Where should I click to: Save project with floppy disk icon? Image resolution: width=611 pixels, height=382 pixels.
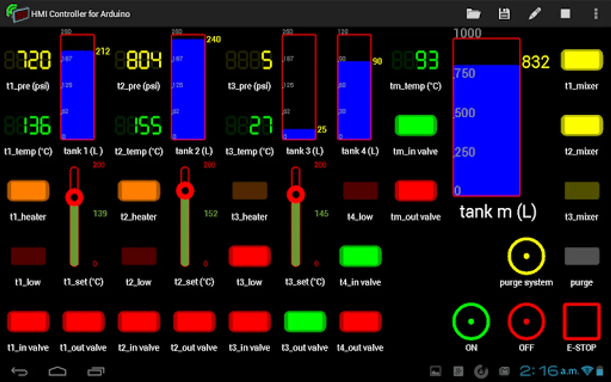504,14
